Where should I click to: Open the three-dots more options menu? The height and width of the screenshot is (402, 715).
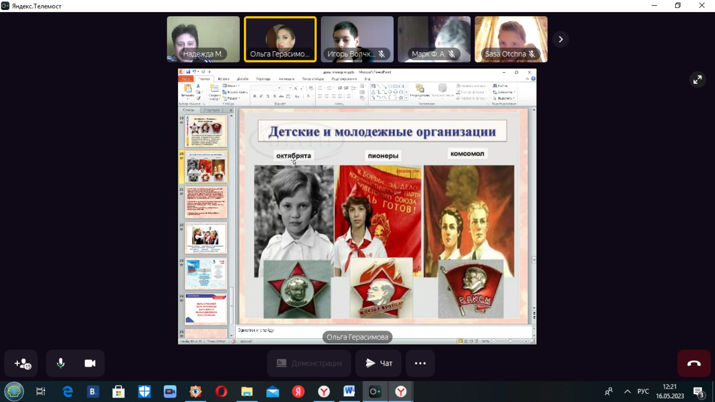(x=420, y=364)
